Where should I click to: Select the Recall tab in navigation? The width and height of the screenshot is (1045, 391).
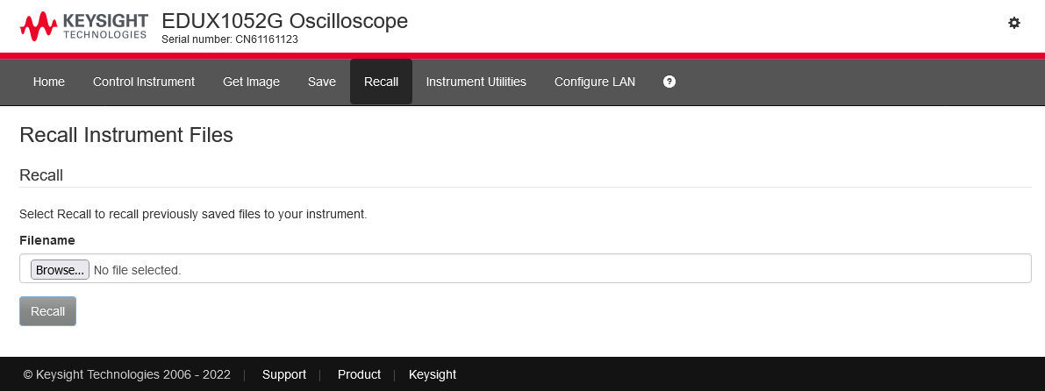(381, 82)
